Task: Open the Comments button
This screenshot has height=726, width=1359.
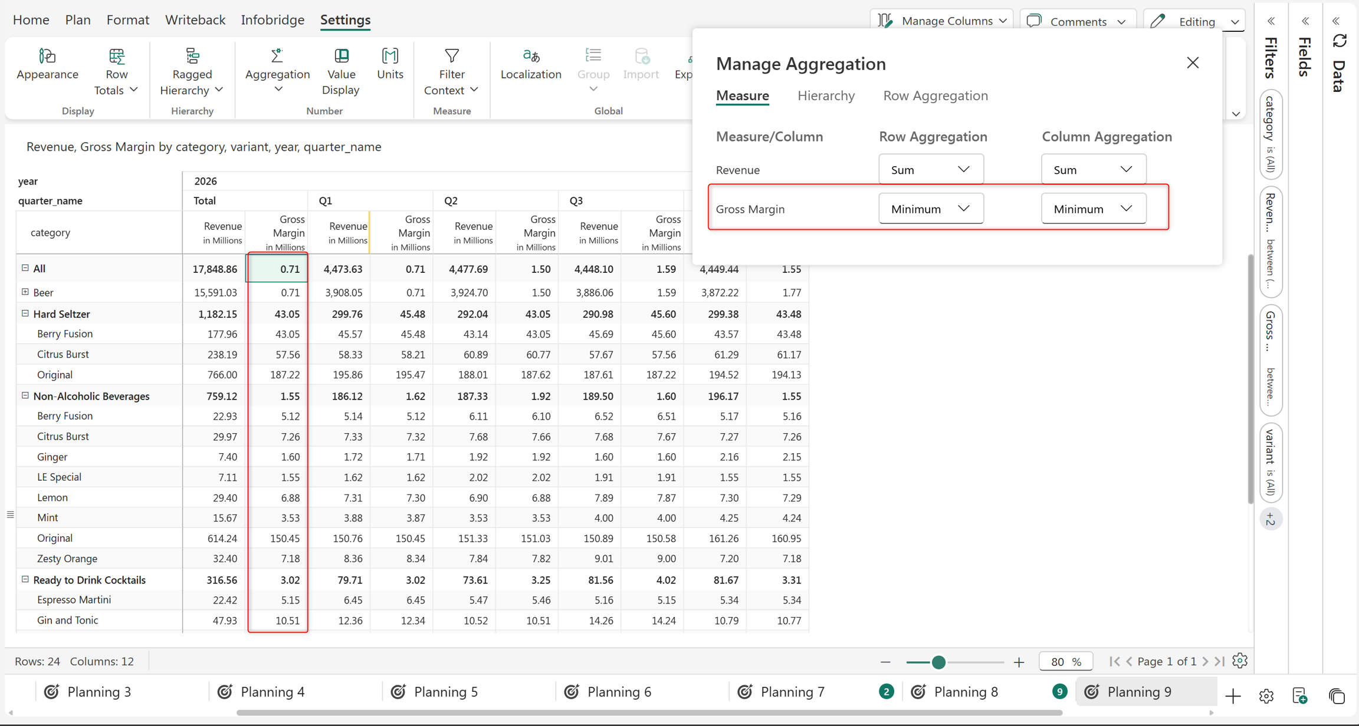Action: [1077, 21]
